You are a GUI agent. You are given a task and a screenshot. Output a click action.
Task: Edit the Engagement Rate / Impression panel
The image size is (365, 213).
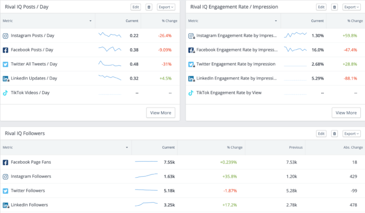tap(321, 7)
